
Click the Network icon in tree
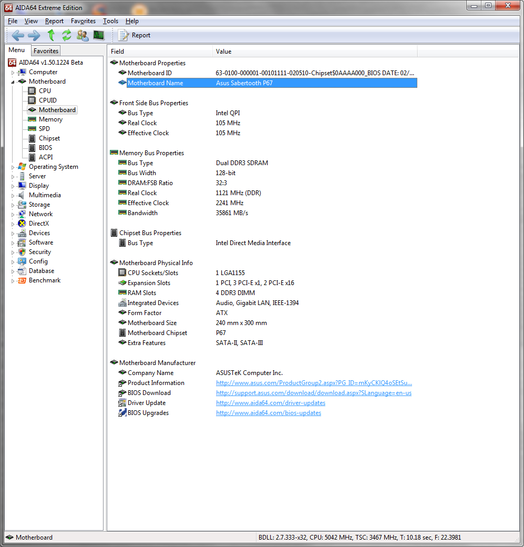point(22,214)
